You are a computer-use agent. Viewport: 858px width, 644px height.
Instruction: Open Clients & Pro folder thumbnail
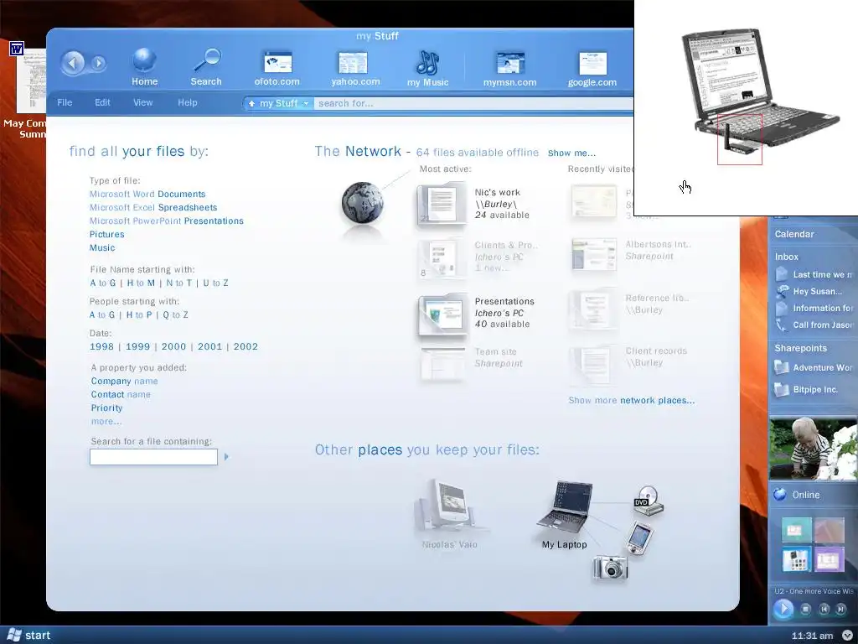(x=442, y=258)
